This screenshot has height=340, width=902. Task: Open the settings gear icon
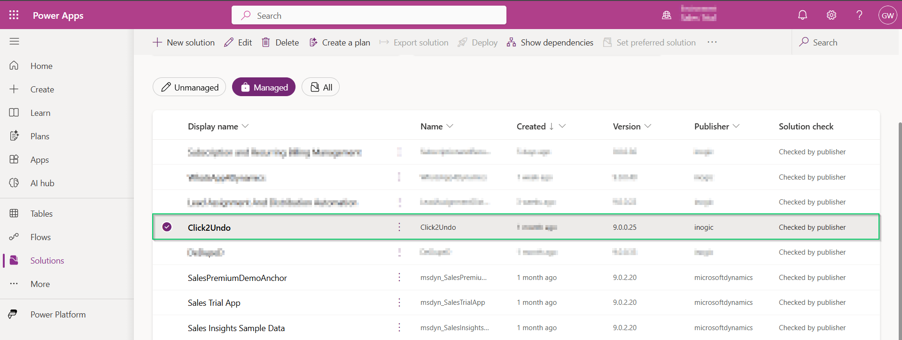click(x=831, y=15)
